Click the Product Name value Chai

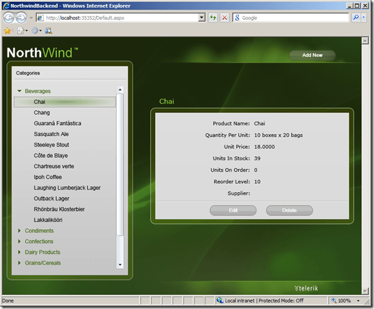tap(260, 123)
